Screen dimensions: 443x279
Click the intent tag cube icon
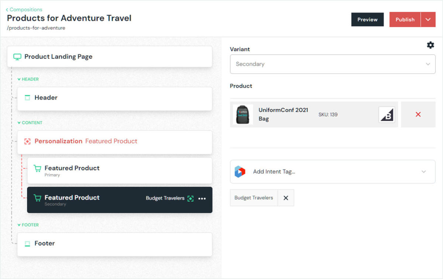240,172
